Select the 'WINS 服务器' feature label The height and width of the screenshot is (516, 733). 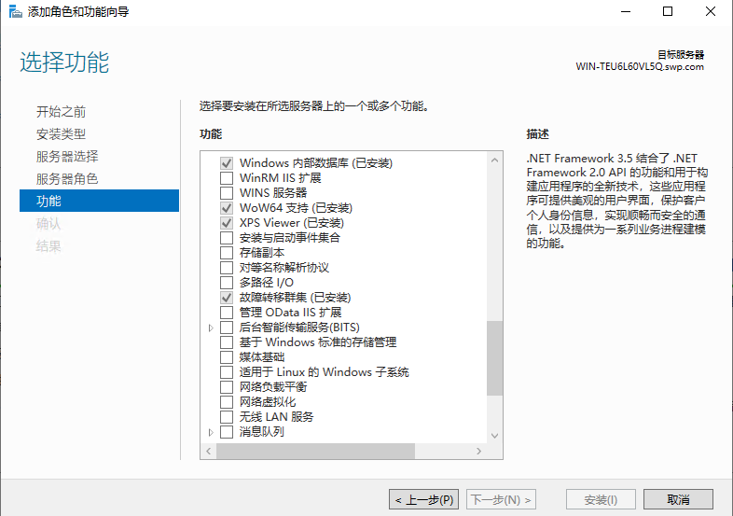tap(273, 193)
